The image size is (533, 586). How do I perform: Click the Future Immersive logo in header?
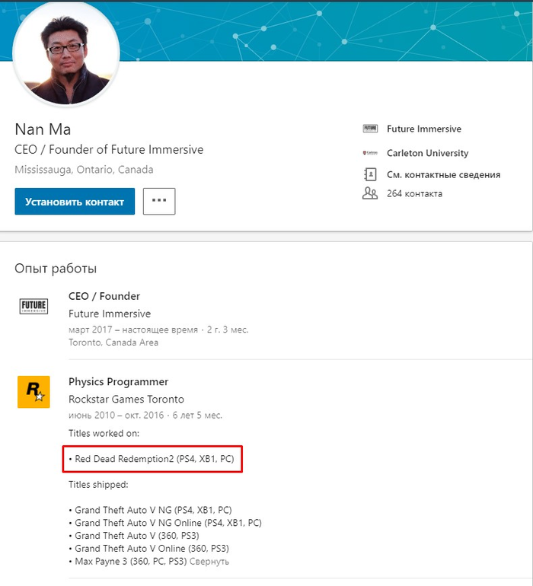pos(370,129)
